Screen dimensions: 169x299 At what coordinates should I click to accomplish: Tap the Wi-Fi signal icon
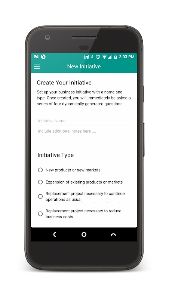point(104,57)
